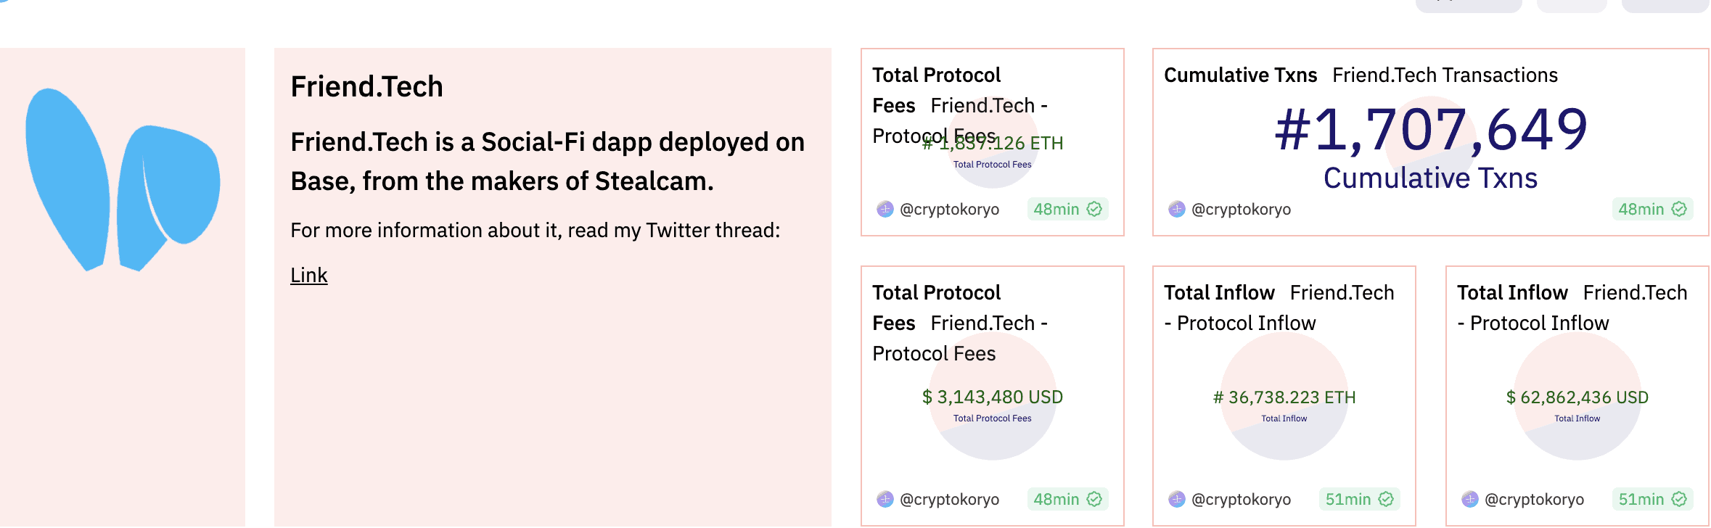Click the 51min badge on ETH Inflow card
Screen dimensions: 1711x528
(1347, 499)
